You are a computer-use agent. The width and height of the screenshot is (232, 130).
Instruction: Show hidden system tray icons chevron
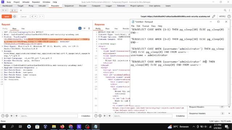pyautogui.click(x=194, y=127)
